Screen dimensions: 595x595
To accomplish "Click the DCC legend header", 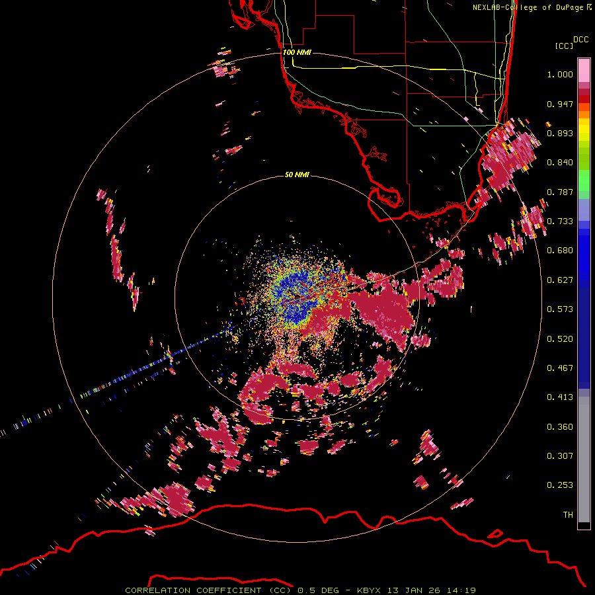I will click(580, 40).
